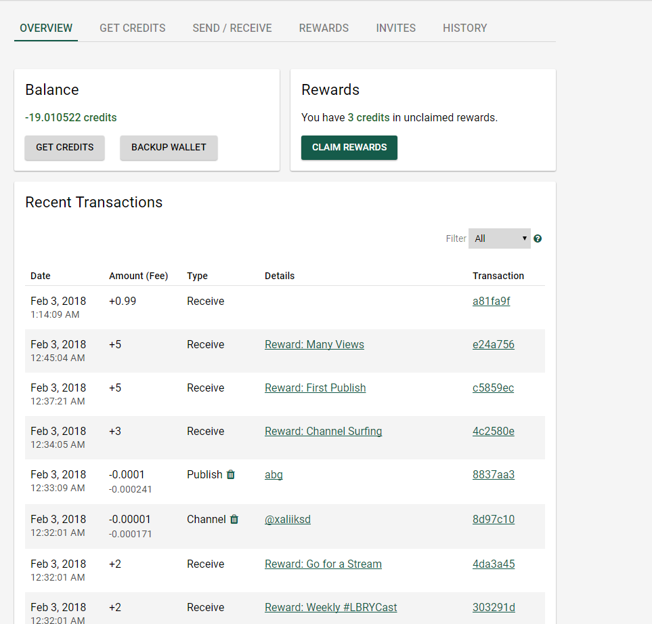Image resolution: width=652 pixels, height=624 pixels.
Task: Open the Reward: Channel Surfing link
Action: [x=324, y=431]
